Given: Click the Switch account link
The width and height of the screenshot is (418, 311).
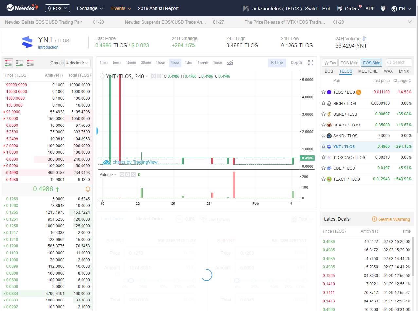Looking at the screenshot, I should 312,9.
